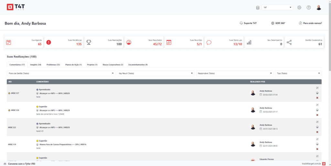Open the T4T workspace selector
This screenshot has height=166, width=331.
[x=277, y=7]
